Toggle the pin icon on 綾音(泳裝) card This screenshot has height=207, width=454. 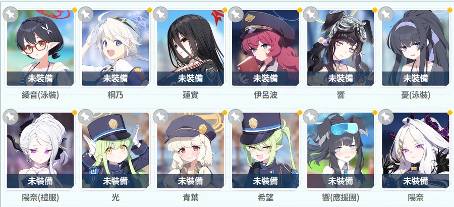tap(11, 14)
